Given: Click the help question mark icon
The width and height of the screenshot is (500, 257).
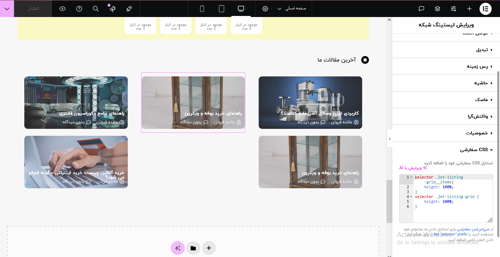Looking at the screenshot, I should point(79,9).
